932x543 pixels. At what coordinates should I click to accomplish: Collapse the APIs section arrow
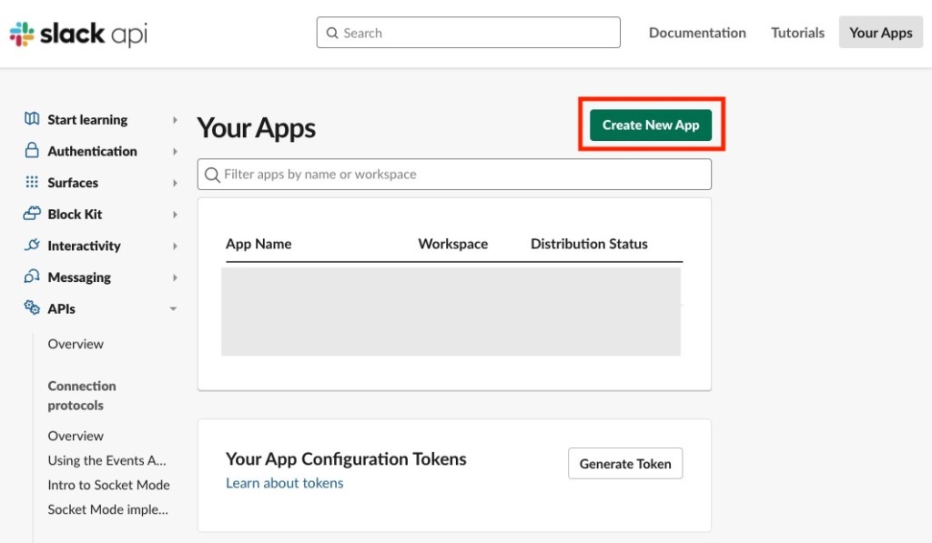pos(173,309)
